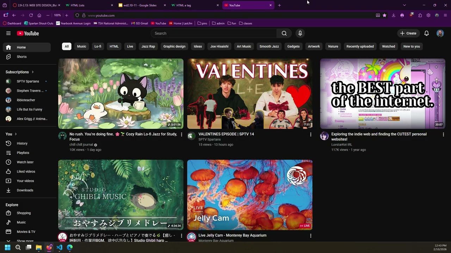Select the Music filter chip

click(x=81, y=46)
